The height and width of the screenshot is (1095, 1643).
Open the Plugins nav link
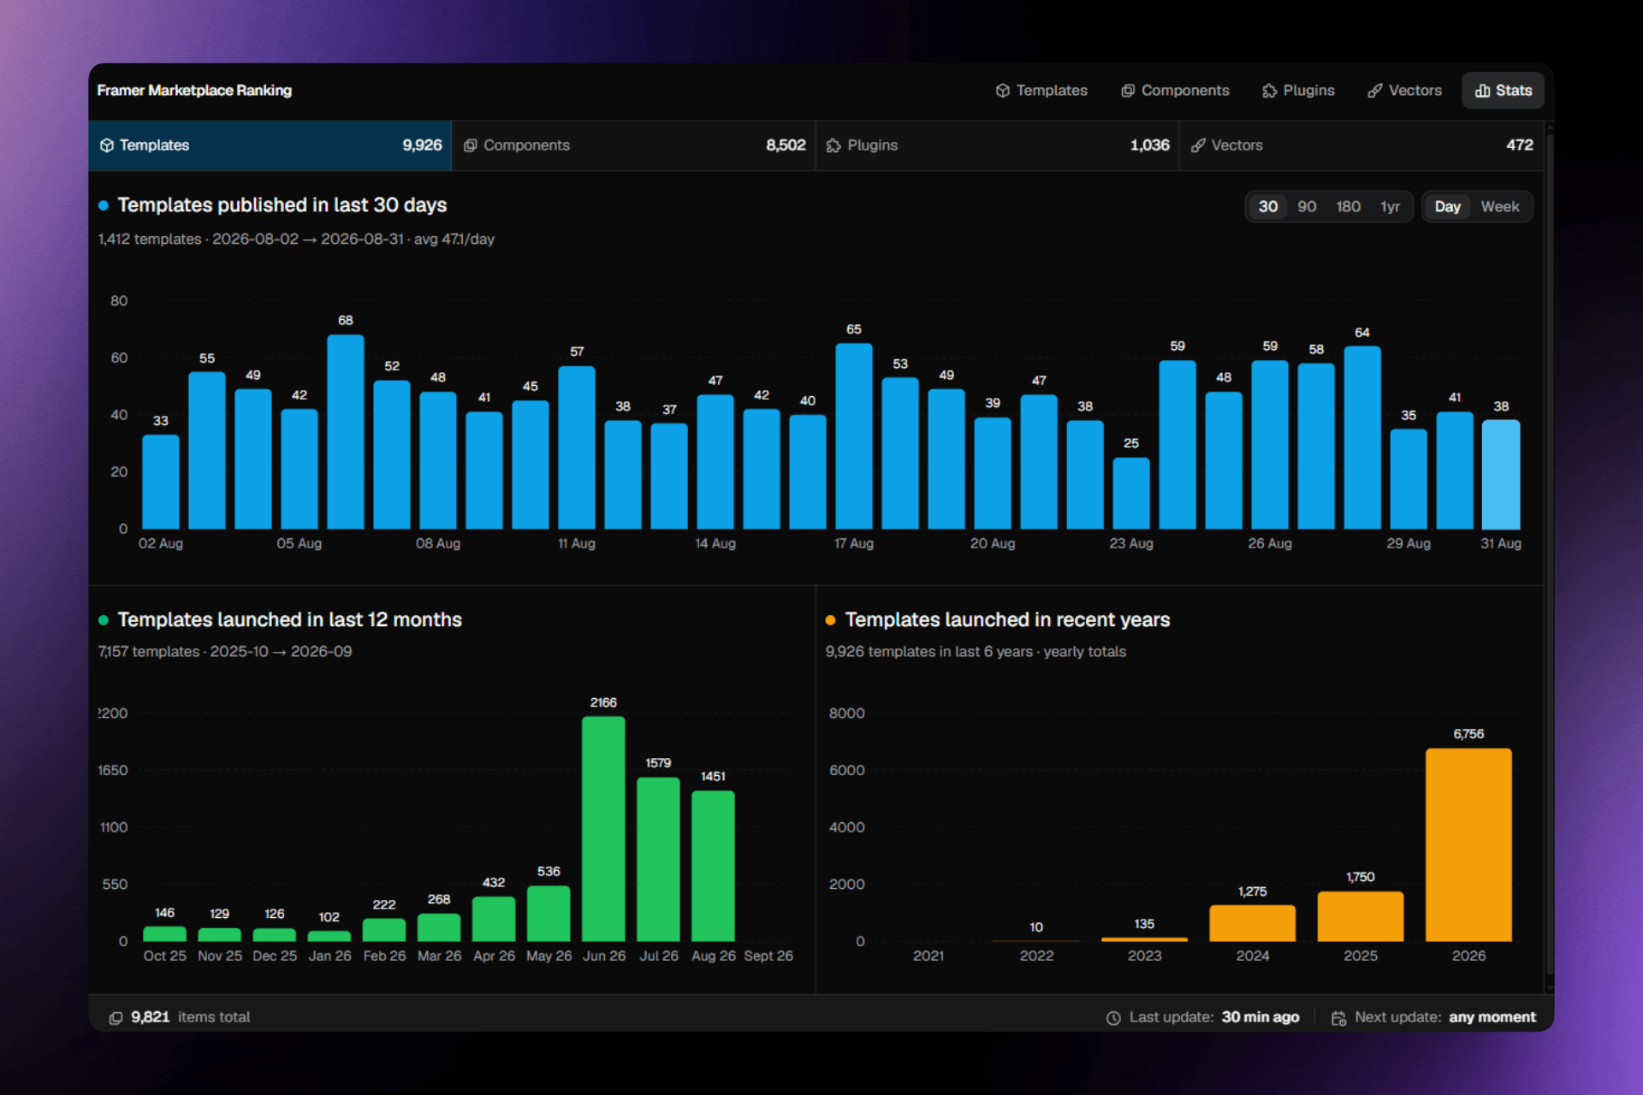pos(1298,91)
